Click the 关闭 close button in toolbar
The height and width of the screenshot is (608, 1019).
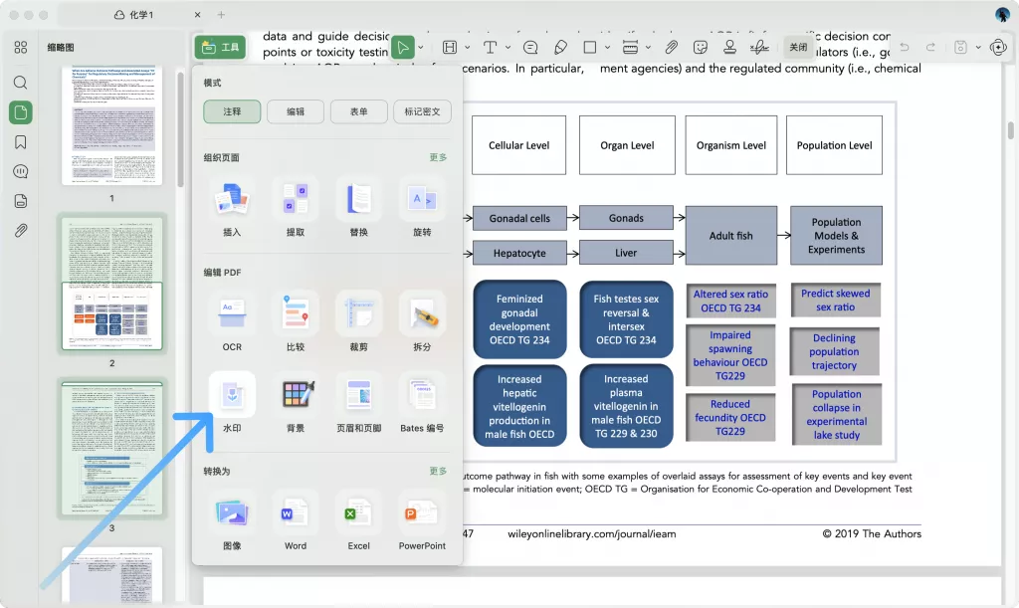tap(798, 47)
